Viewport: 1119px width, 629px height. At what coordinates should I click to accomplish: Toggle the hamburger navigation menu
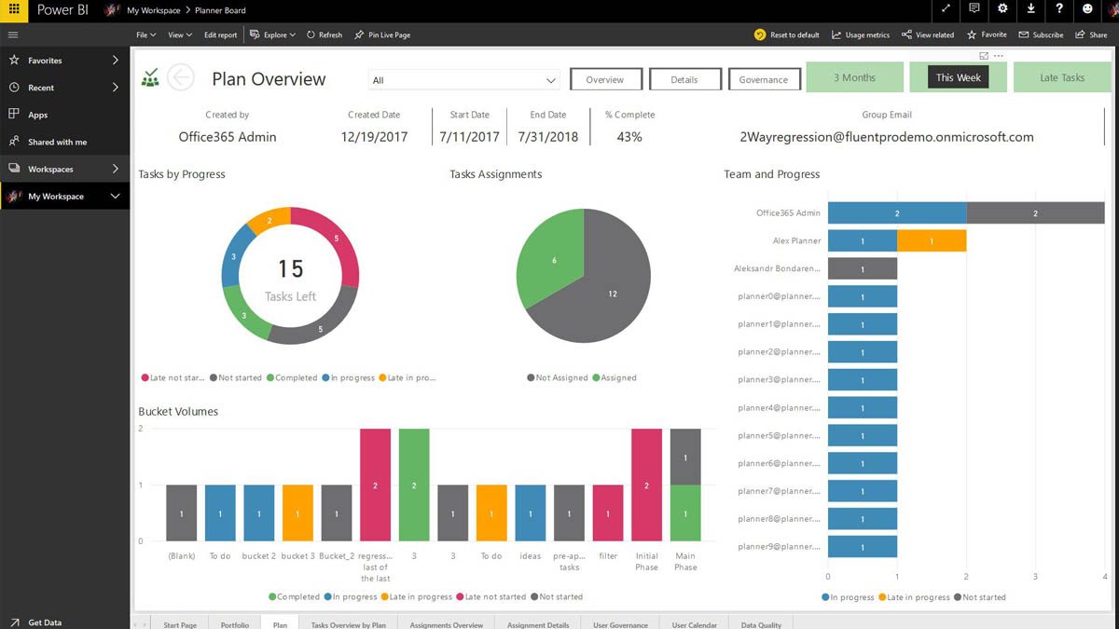(13, 34)
